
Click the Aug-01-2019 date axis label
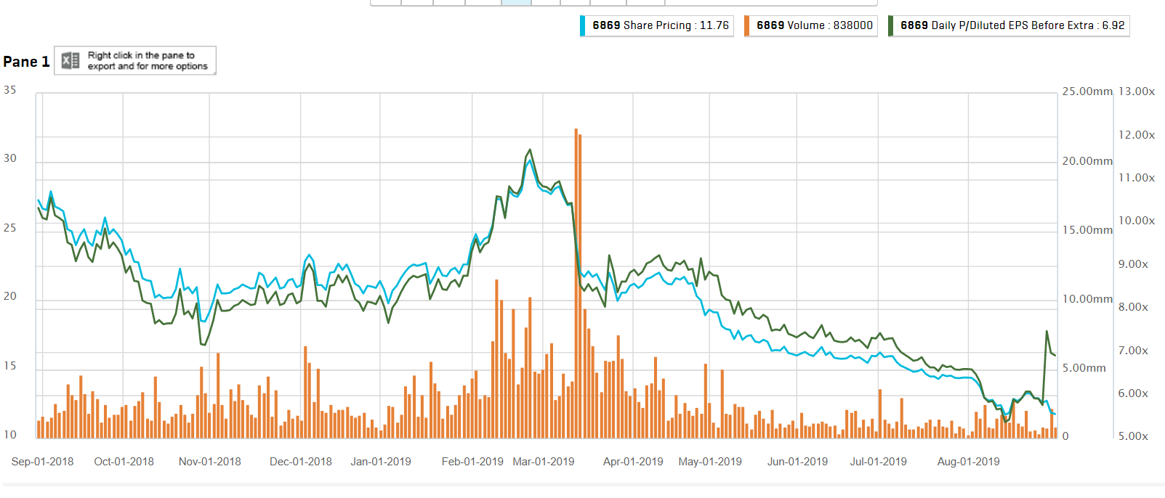click(968, 462)
